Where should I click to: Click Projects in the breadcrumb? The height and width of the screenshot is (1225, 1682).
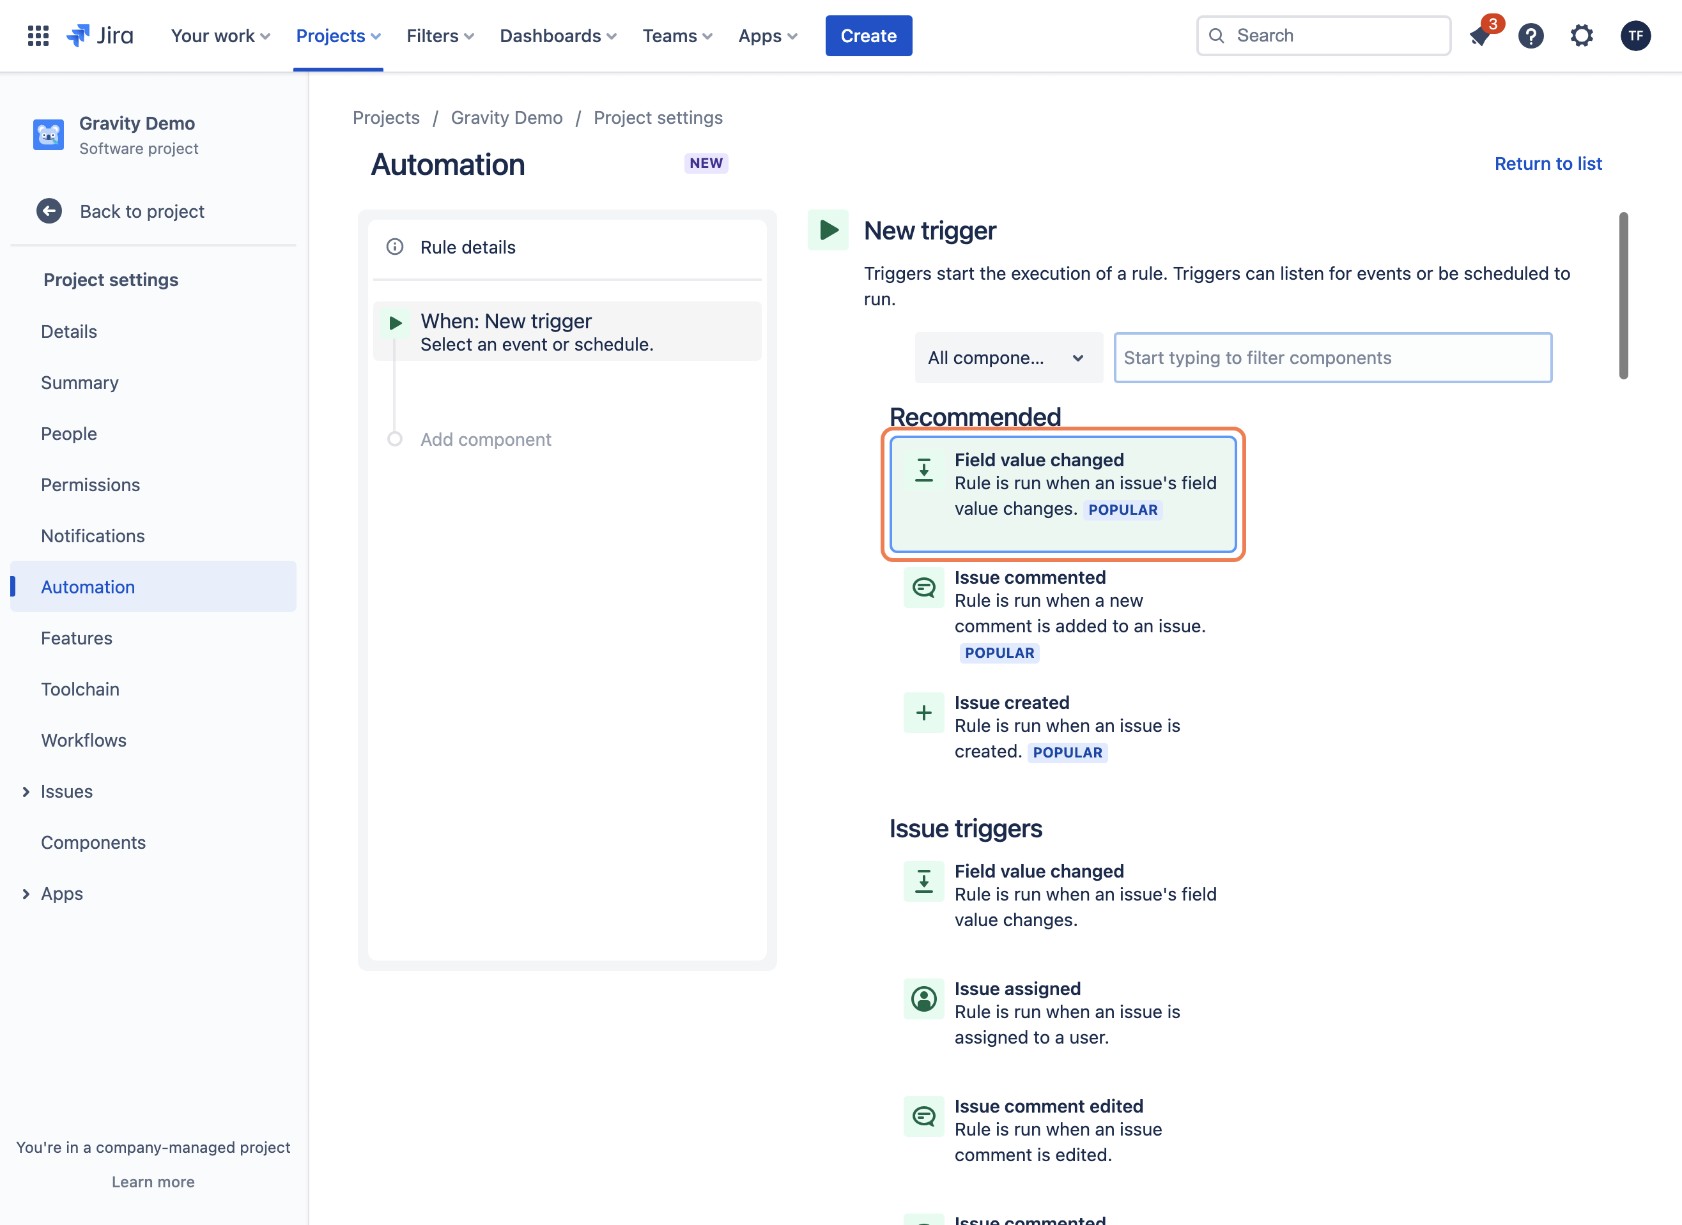(x=386, y=118)
